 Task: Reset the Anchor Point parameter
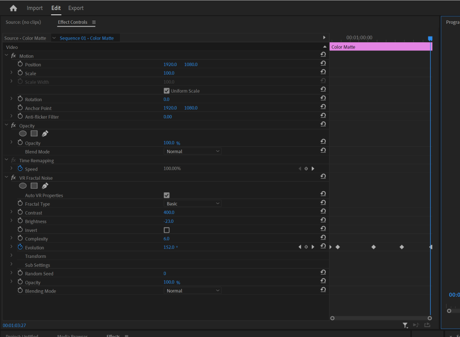[323, 106]
